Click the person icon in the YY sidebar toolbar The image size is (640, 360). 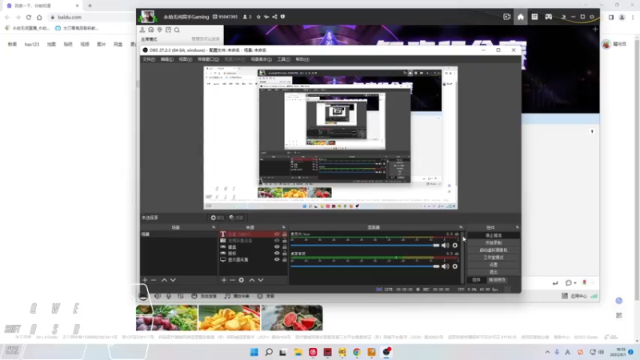142,30
